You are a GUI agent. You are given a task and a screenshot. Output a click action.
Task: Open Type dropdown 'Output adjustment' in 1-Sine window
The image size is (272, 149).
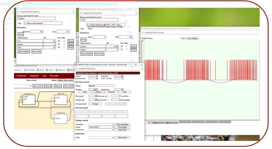106,25
